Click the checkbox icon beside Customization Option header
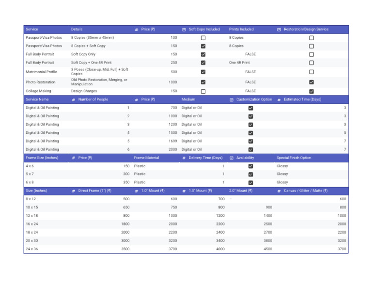Image resolution: width=372 pixels, height=288 pixels. [x=232, y=100]
